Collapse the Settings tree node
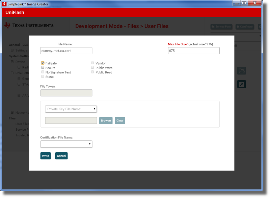Image resolution: width=270 pixels, height=198 pixels. pos(12,50)
